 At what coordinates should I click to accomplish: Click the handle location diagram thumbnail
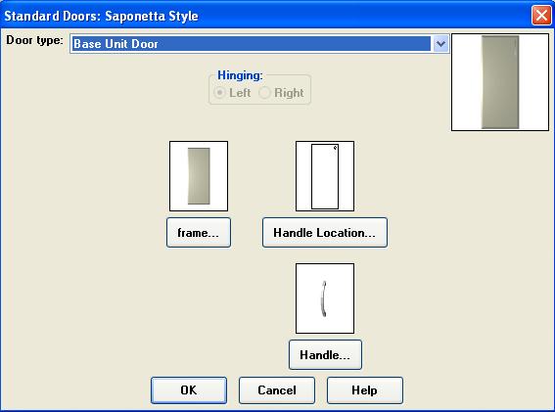[x=325, y=176]
